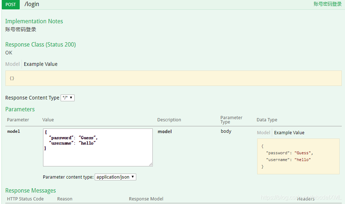The image size is (345, 204).
Task: Click the body parameter type cell
Action: click(x=226, y=131)
